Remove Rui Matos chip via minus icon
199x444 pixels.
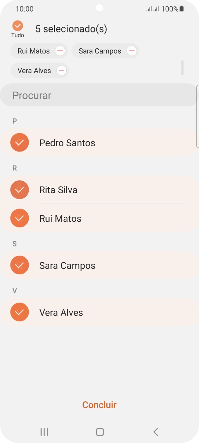[x=60, y=51]
